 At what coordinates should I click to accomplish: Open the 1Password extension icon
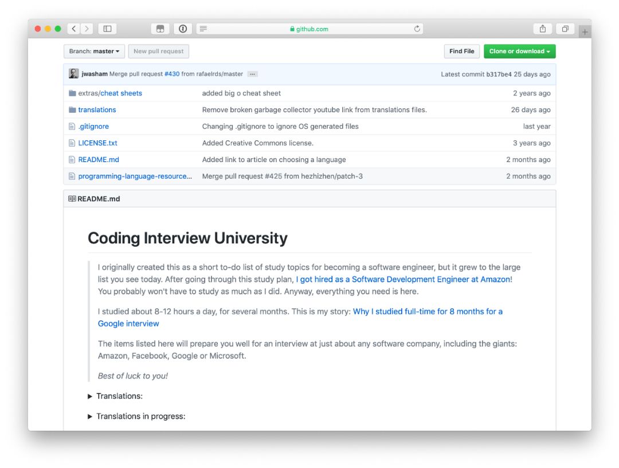tap(182, 29)
